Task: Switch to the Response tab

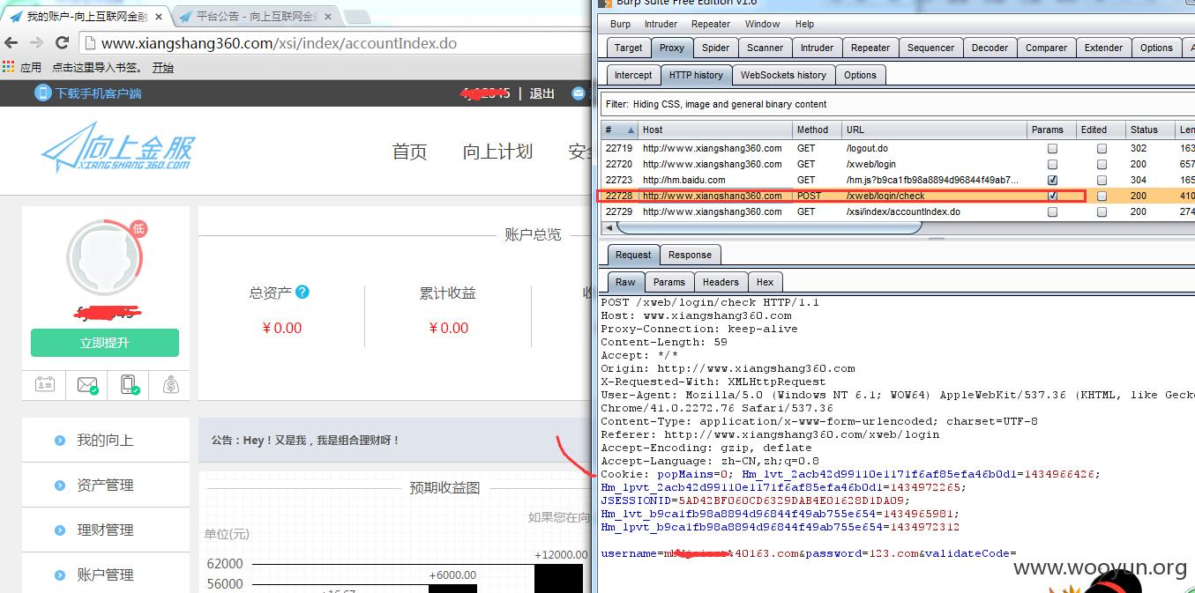Action: pos(690,255)
